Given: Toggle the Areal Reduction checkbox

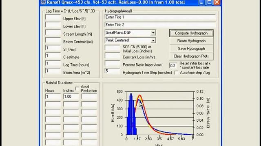Looking at the screenshot, I should [x=77, y=88].
